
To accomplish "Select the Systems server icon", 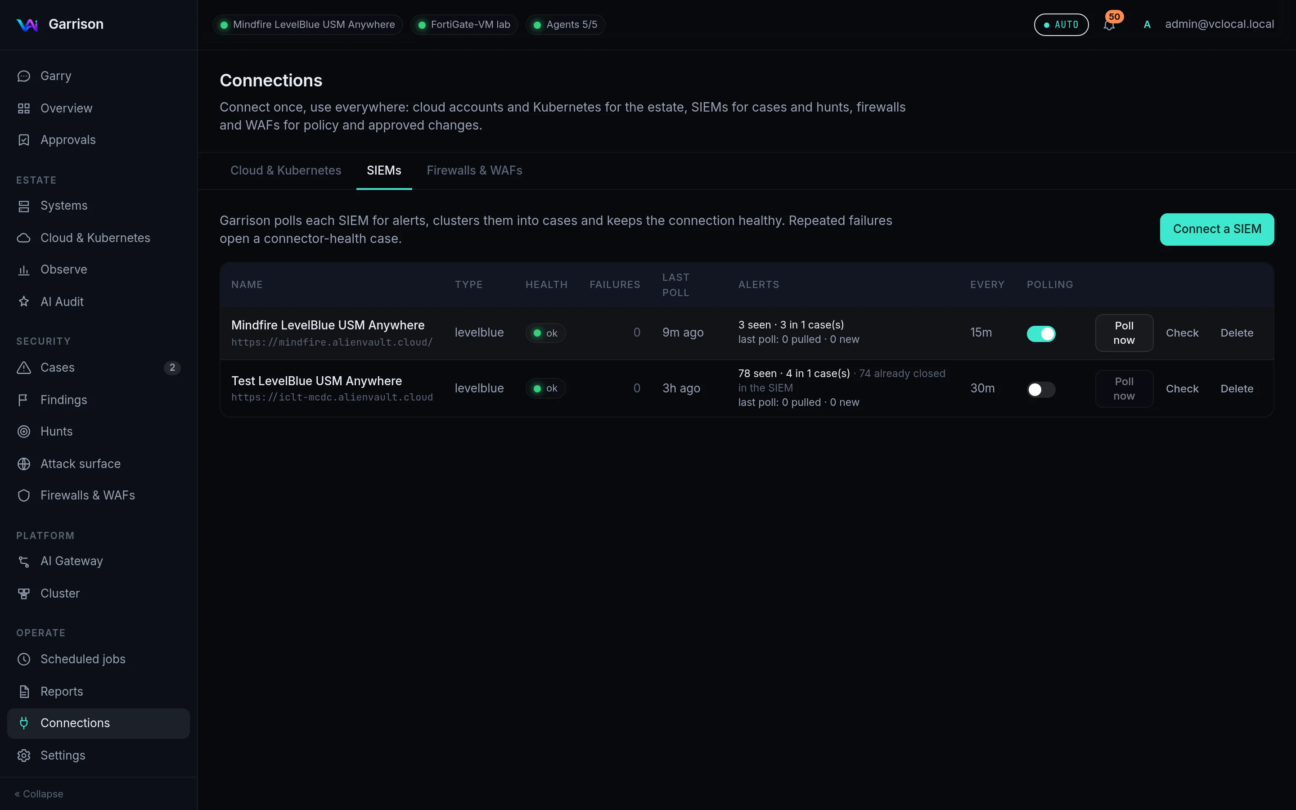I will (x=23, y=206).
